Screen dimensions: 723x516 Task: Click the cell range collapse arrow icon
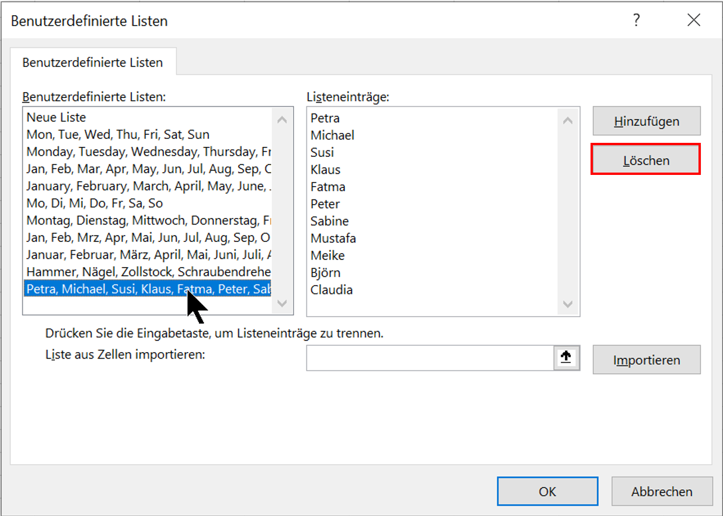(x=565, y=358)
